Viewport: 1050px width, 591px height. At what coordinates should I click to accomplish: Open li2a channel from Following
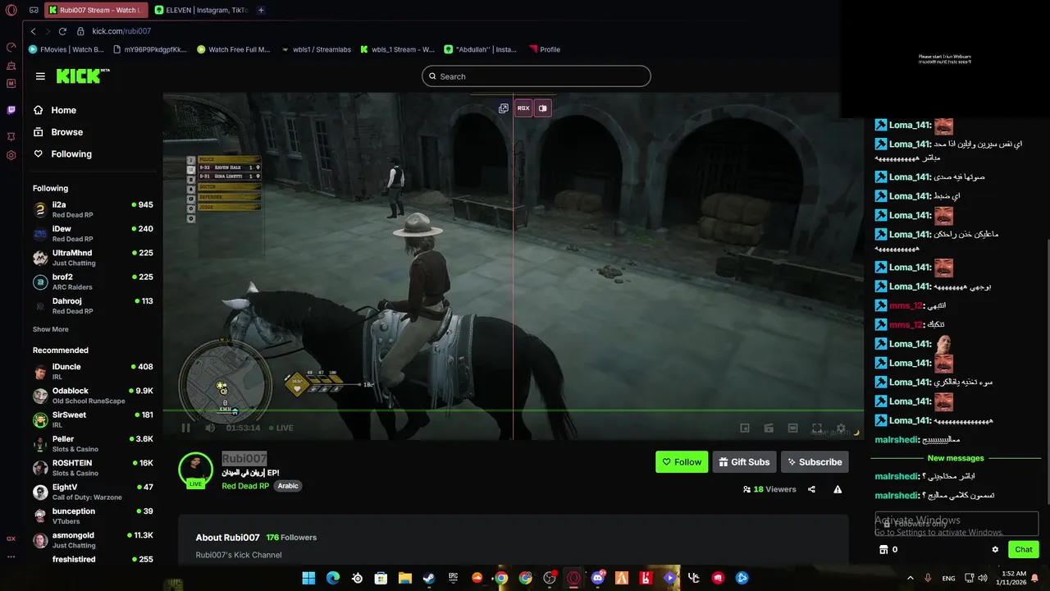[x=93, y=209]
